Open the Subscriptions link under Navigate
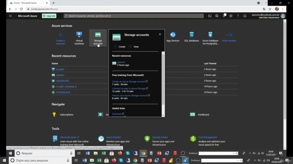 tap(66, 114)
